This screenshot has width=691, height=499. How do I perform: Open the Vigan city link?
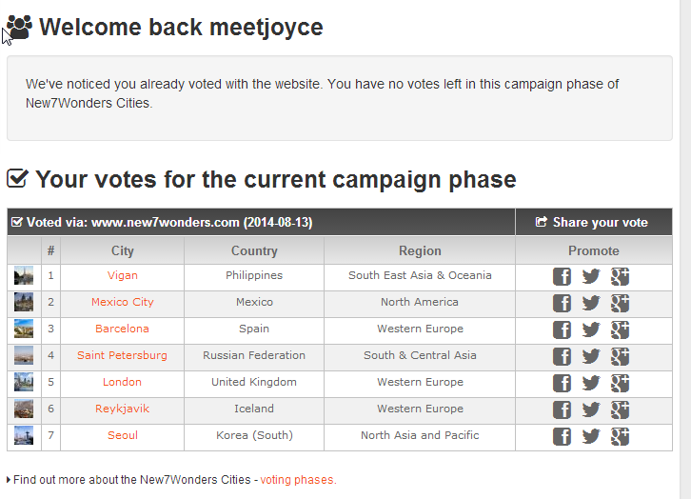click(x=123, y=275)
